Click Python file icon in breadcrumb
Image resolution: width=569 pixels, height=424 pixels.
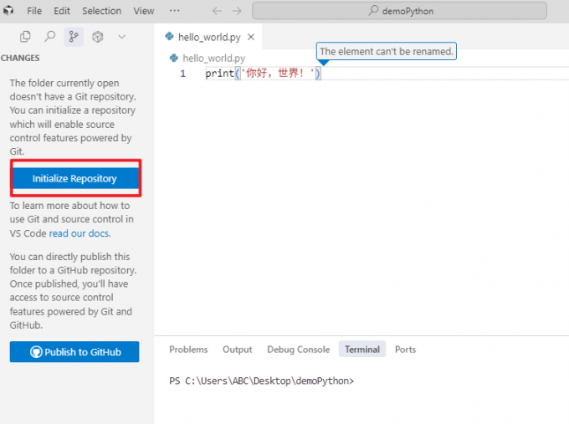click(174, 58)
